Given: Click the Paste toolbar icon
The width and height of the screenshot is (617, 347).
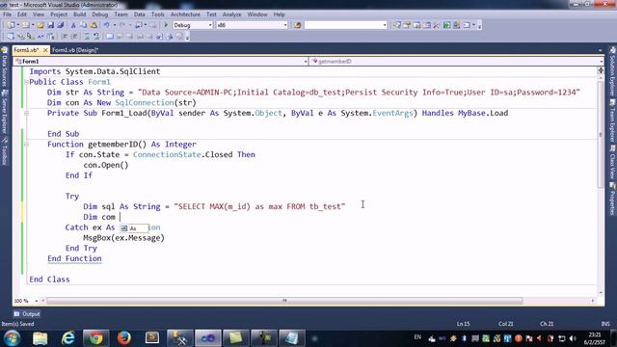Looking at the screenshot, I should [94, 25].
